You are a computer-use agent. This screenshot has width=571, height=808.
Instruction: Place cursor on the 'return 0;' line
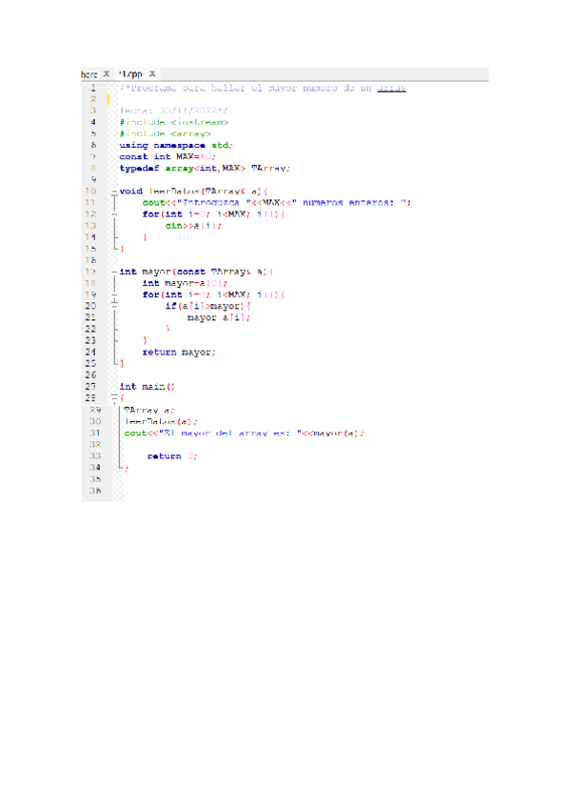[x=171, y=455]
